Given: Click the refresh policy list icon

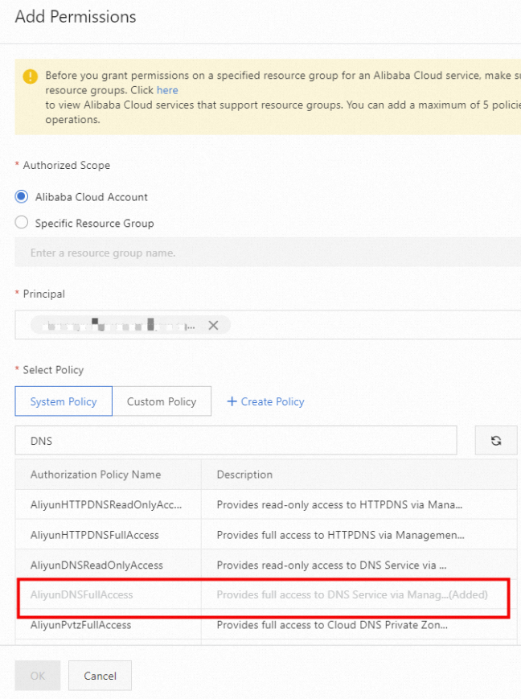Looking at the screenshot, I should coord(496,441).
